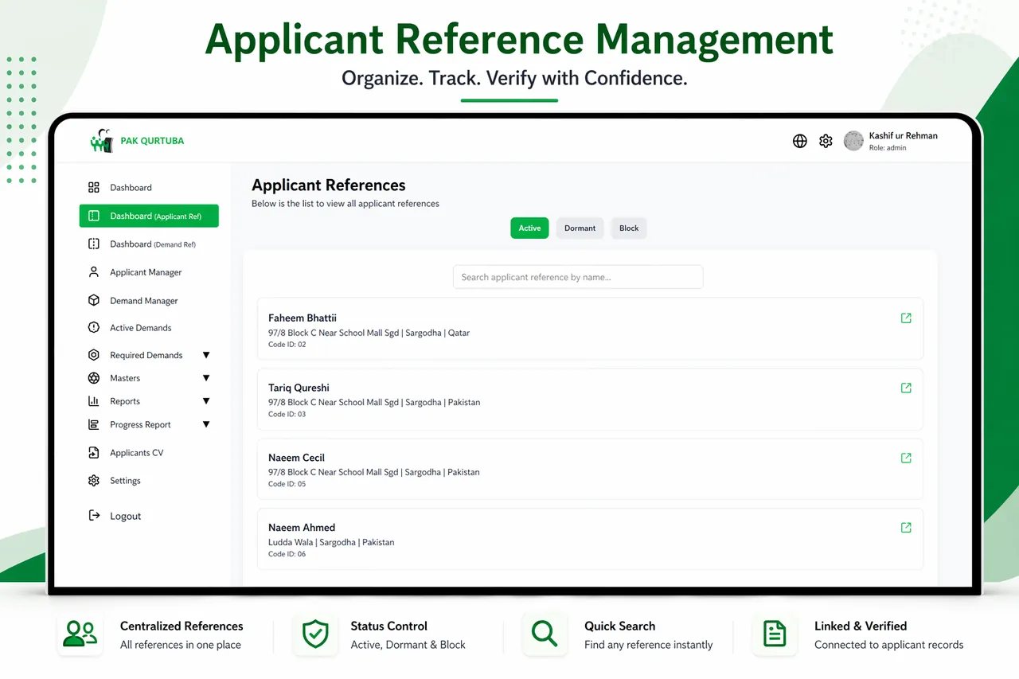Open the Settings label in the sidebar
This screenshot has height=679, width=1019.
pyautogui.click(x=125, y=481)
